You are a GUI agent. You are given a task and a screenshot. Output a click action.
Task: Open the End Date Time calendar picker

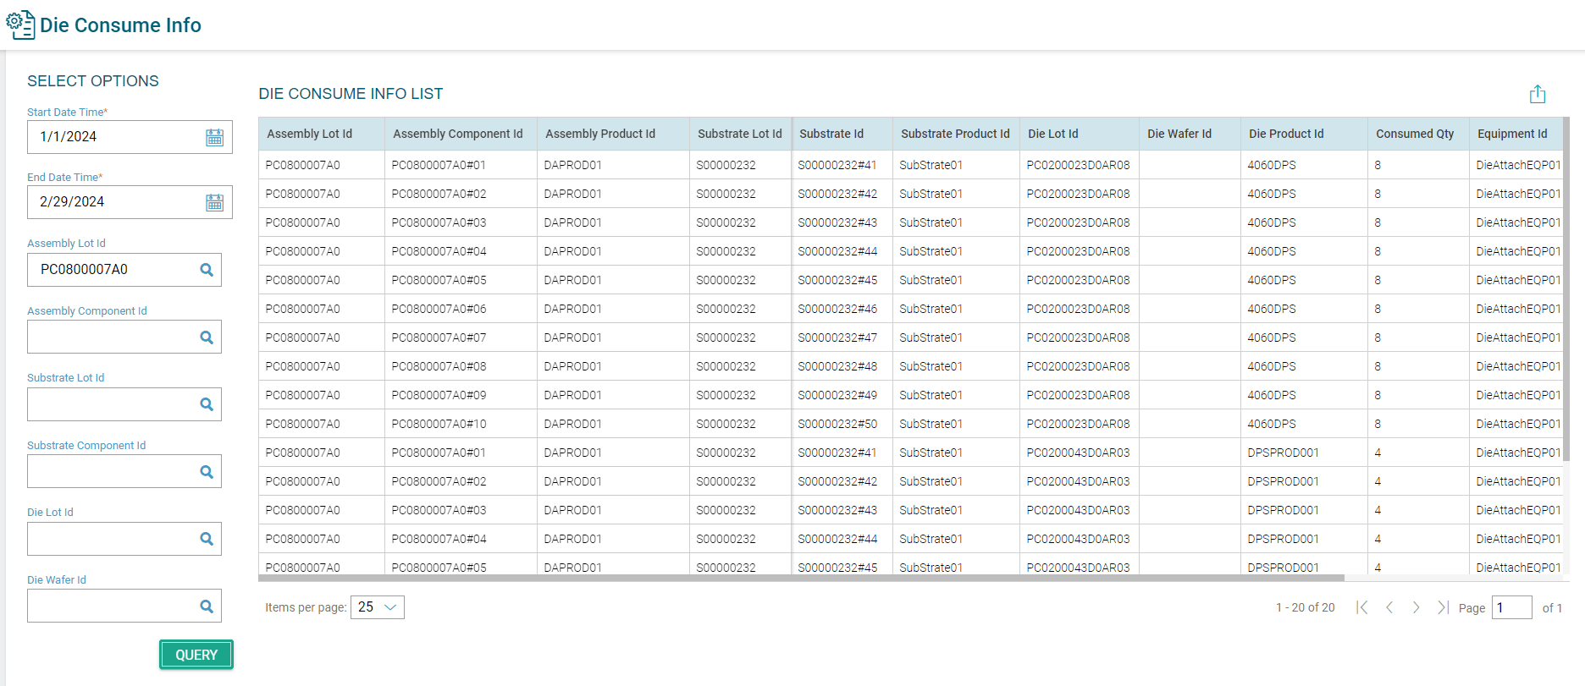(x=214, y=202)
